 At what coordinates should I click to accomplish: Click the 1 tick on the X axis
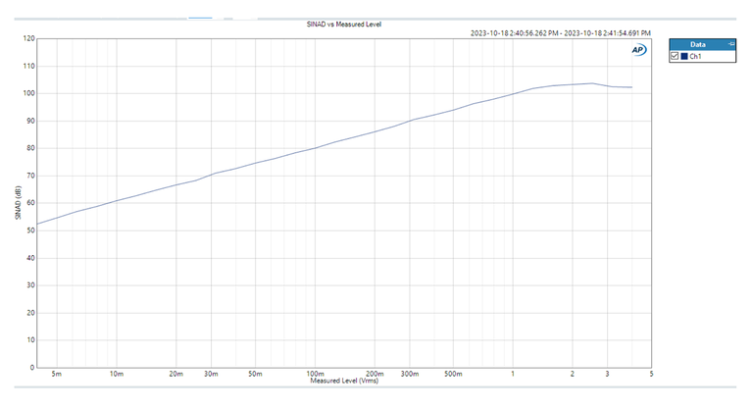tap(512, 374)
